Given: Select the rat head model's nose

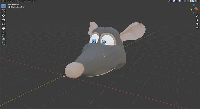Looking at the screenshot, I should (74, 70).
